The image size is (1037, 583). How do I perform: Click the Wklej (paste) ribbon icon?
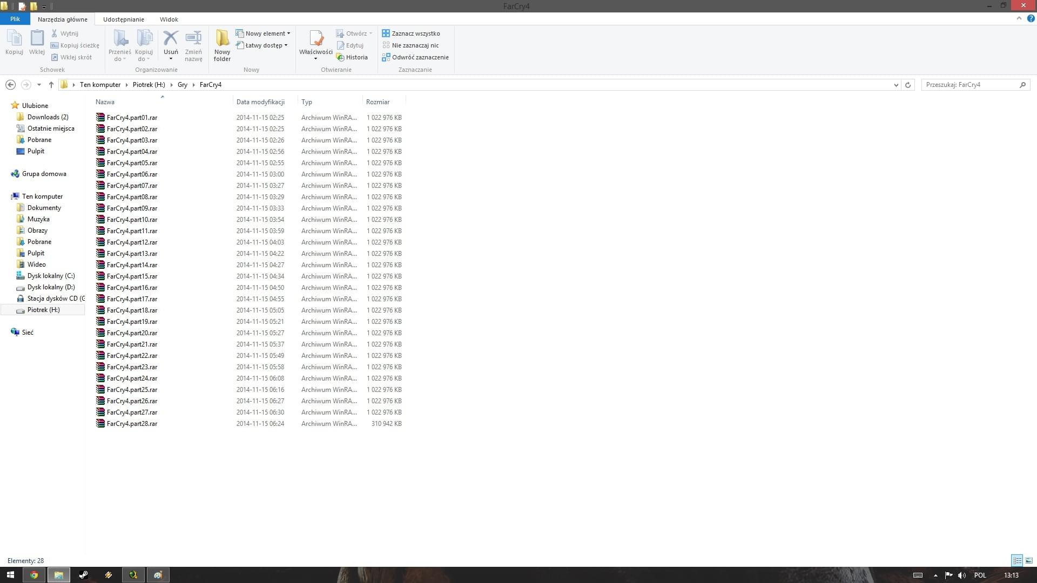(37, 42)
